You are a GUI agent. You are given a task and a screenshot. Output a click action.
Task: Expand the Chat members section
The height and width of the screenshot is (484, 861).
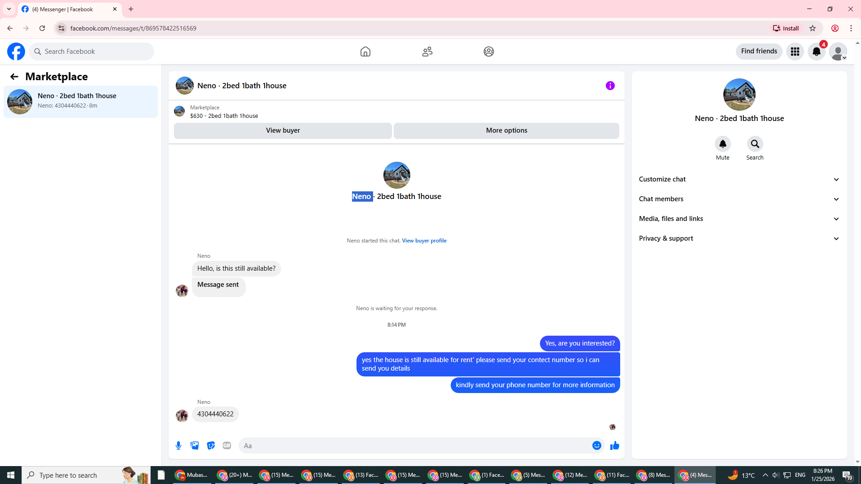pyautogui.click(x=739, y=199)
